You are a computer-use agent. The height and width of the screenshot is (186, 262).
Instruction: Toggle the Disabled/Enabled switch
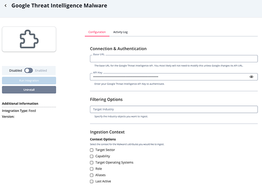pos(28,71)
